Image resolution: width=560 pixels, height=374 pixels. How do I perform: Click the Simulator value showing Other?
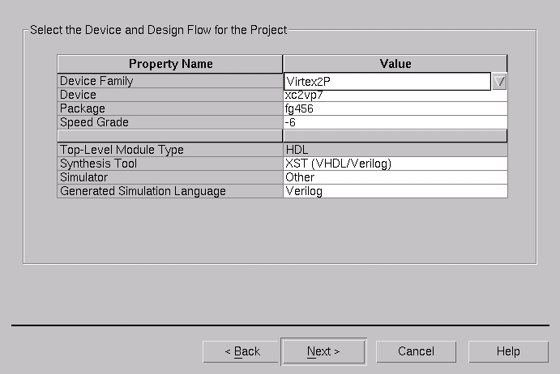pos(395,178)
